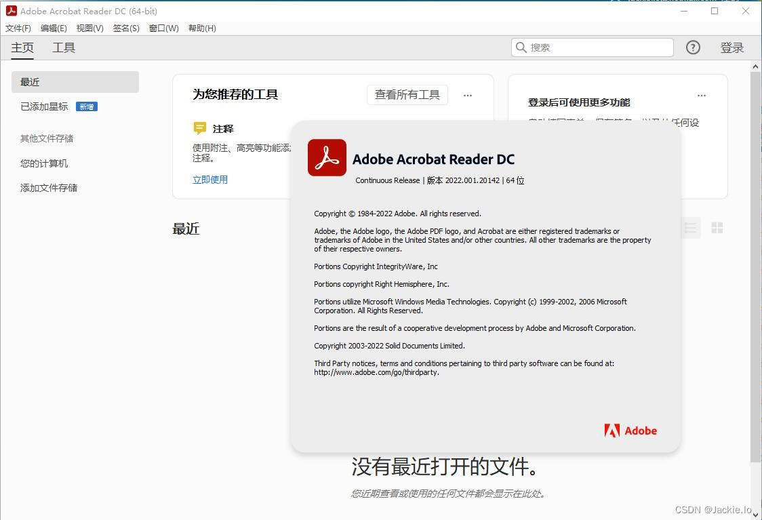Open the 窗口(W) menu
Image resolution: width=762 pixels, height=520 pixels.
[x=164, y=28]
